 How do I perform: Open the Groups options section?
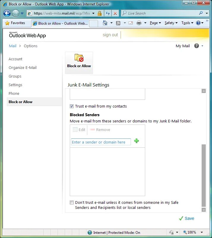15,76
